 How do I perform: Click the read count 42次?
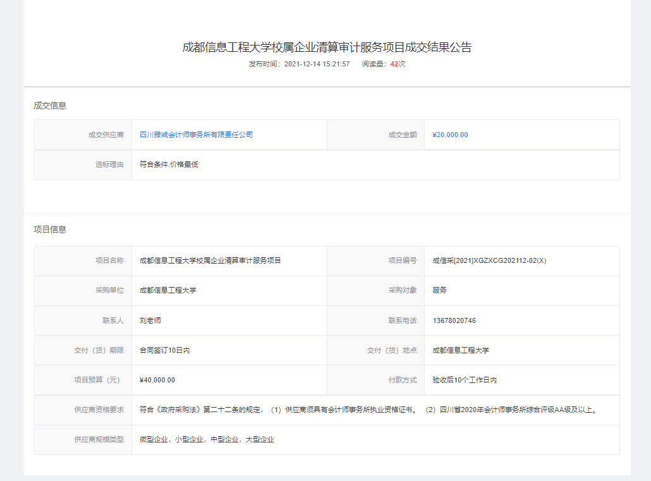coord(398,64)
